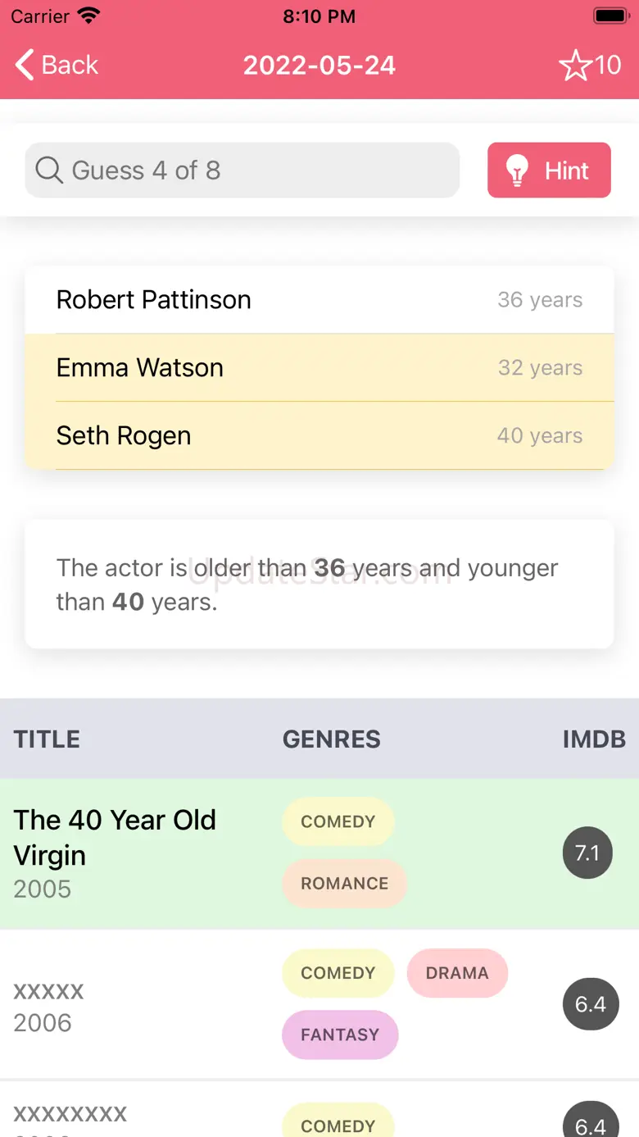Viewport: 639px width, 1137px height.
Task: Tap the ROMANCE genre tag
Action: tap(344, 884)
